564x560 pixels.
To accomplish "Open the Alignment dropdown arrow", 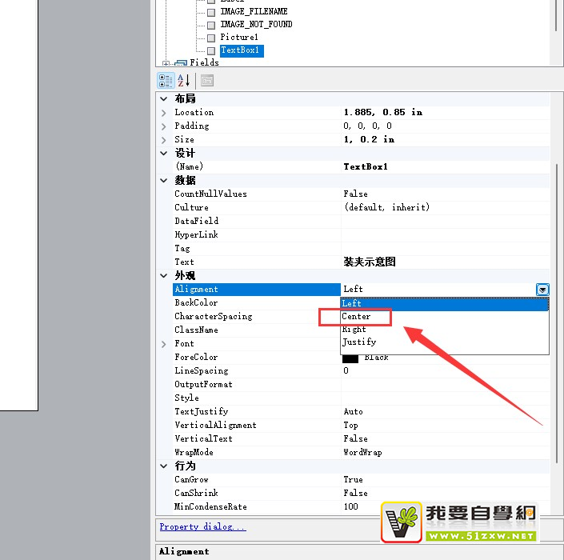I will pos(542,290).
